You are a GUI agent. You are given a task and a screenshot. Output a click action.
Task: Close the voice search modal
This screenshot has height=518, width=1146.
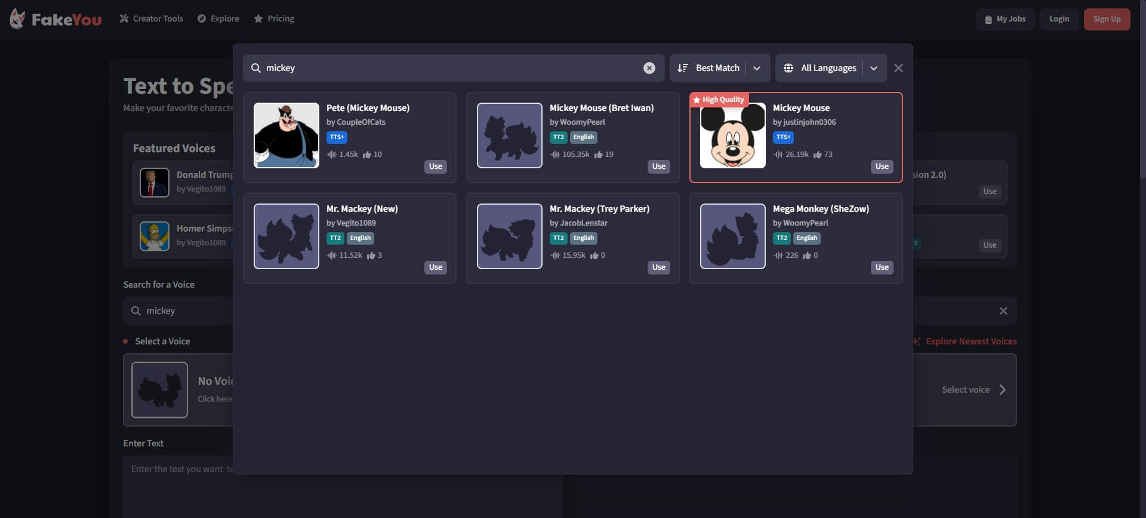pyautogui.click(x=898, y=68)
